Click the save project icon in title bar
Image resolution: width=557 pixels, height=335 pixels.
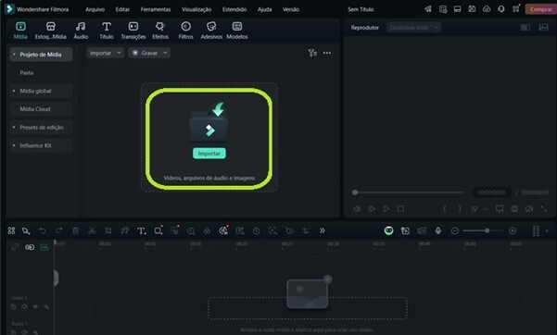point(472,9)
